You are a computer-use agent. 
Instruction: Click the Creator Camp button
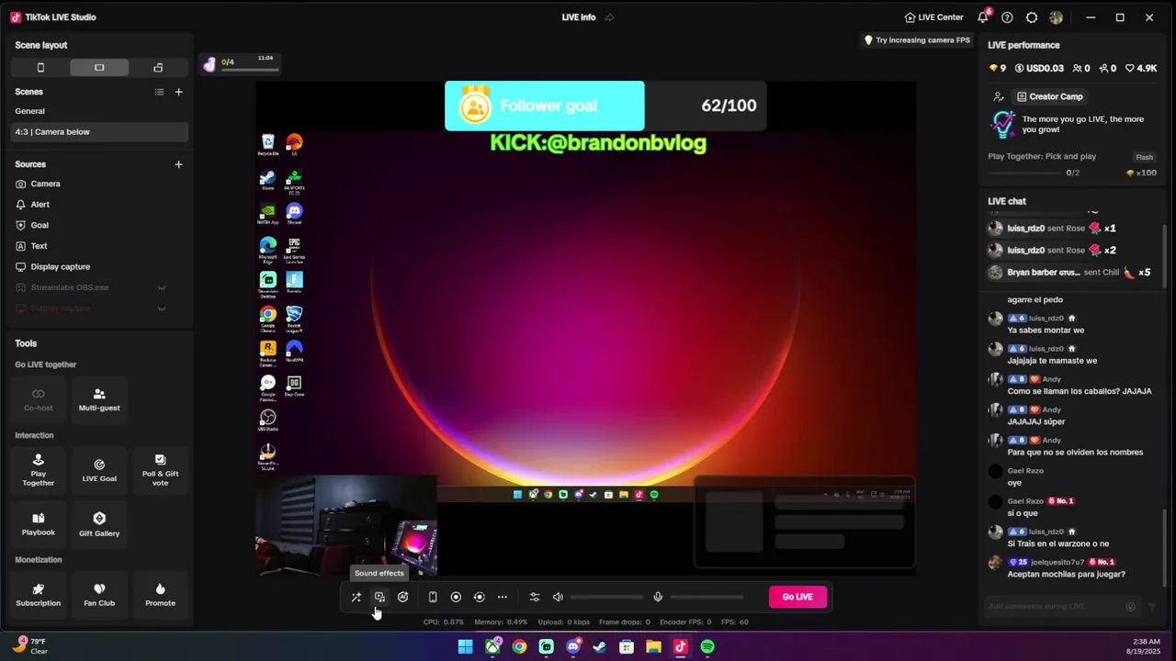coord(1049,96)
